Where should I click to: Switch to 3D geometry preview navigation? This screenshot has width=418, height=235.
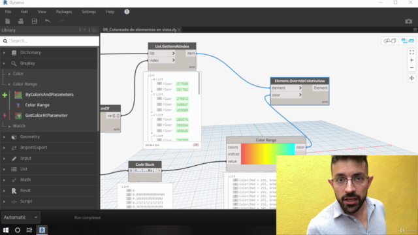(389, 40)
